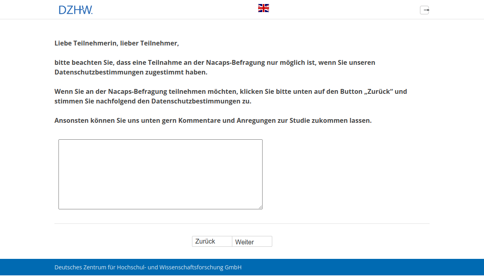Click the logo to return to DZHW start

[76, 10]
